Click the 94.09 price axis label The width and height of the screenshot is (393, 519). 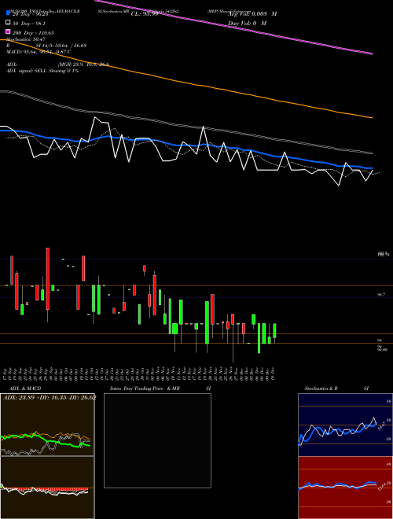(382, 349)
